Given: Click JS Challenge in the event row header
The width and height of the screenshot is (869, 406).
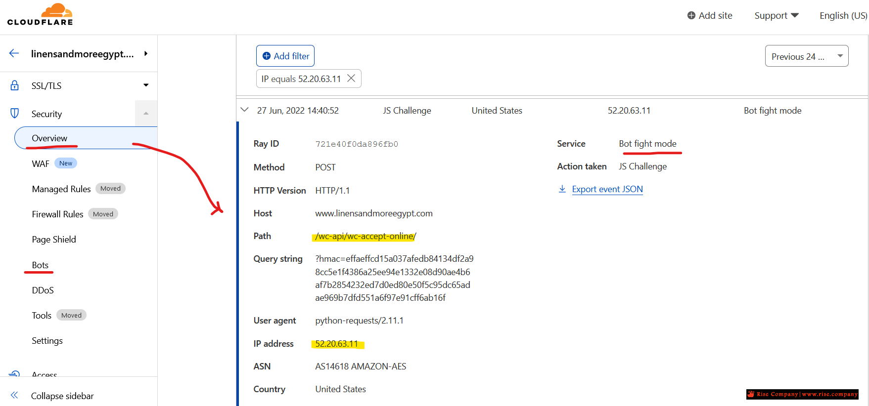Looking at the screenshot, I should point(407,111).
